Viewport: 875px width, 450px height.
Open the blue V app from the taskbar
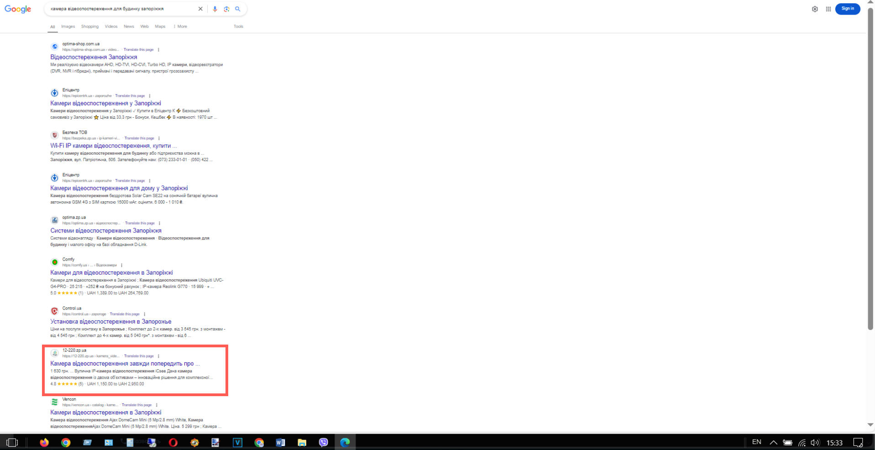pyautogui.click(x=237, y=442)
